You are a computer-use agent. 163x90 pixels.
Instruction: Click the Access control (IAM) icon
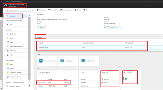click(x=8, y=20)
